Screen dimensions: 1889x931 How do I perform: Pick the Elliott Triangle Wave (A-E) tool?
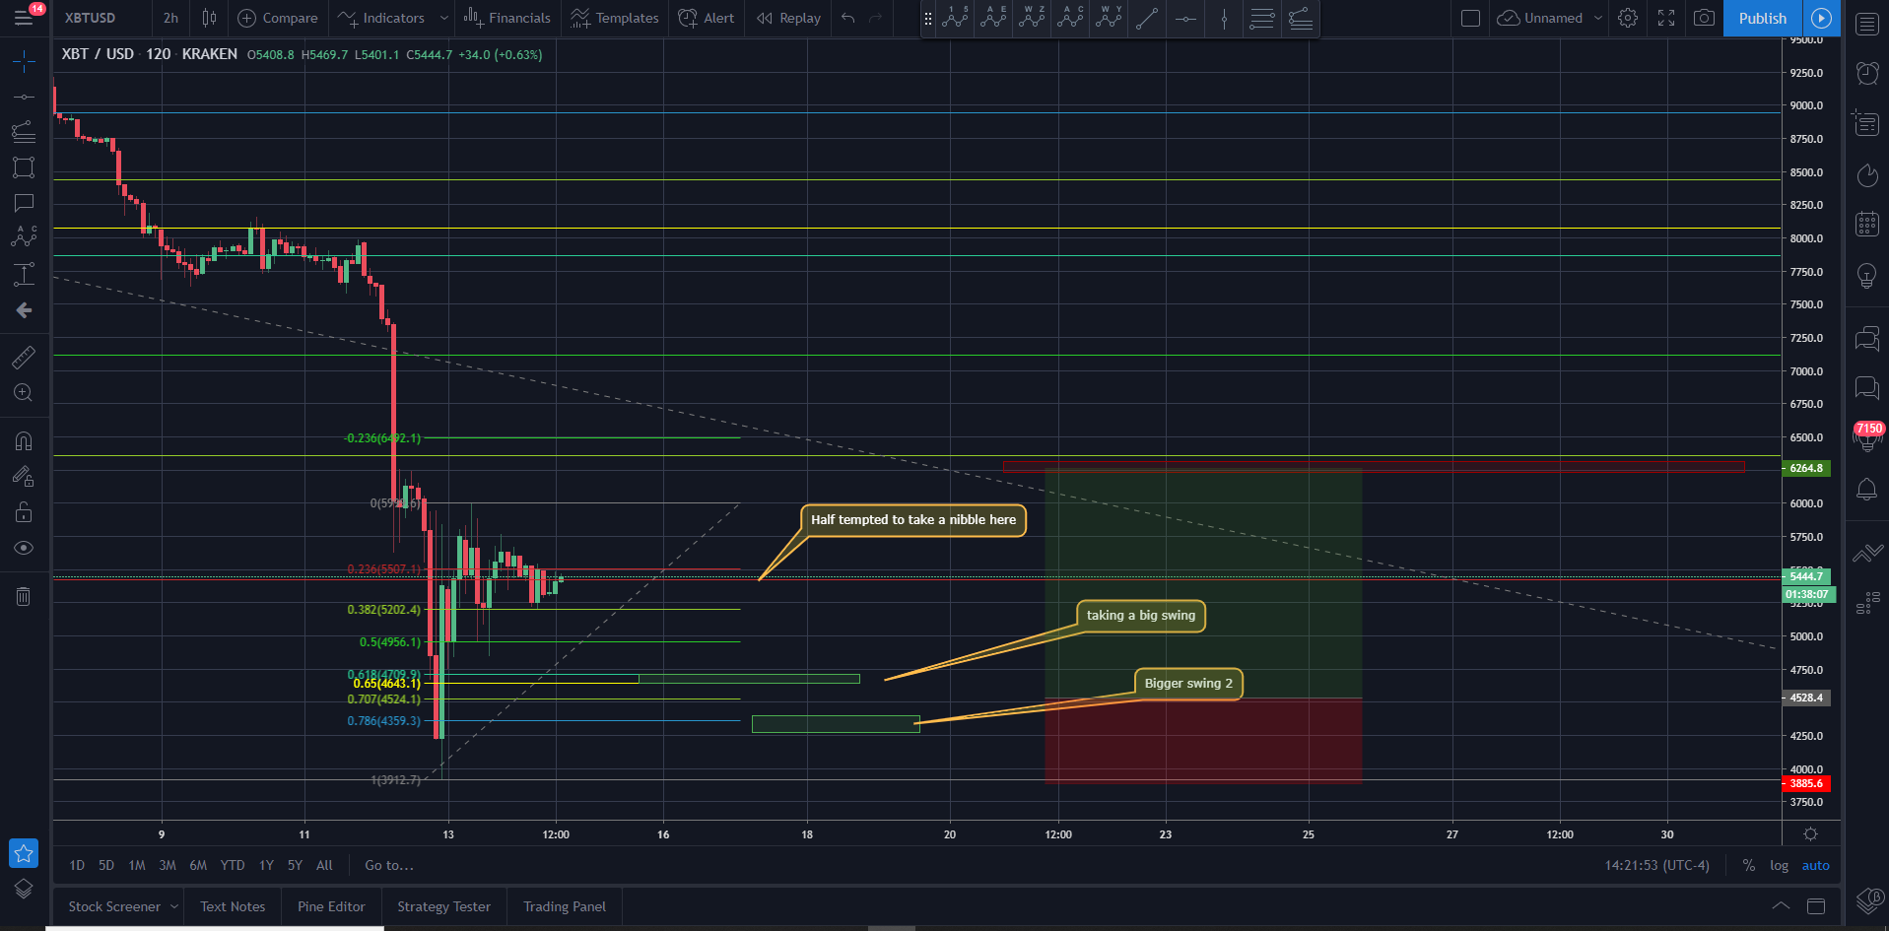pos(993,18)
